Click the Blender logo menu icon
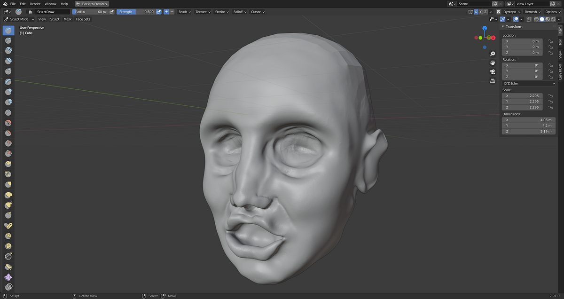This screenshot has height=299, width=564. tap(6, 4)
